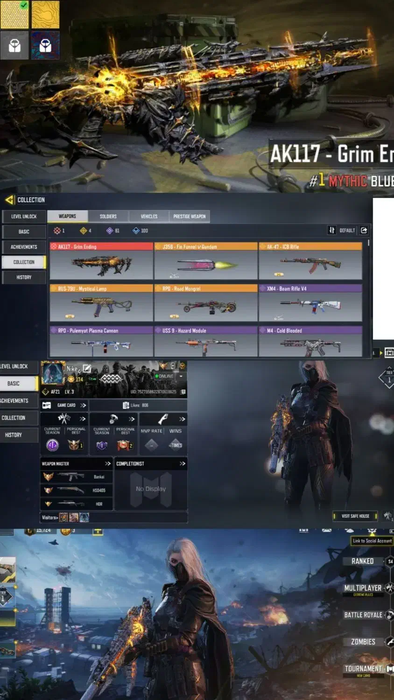Select J358 - Fin Funnel v Gundam card
This screenshot has width=394, height=700.
(x=206, y=261)
